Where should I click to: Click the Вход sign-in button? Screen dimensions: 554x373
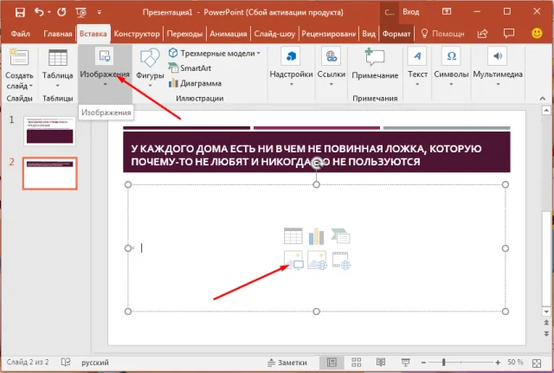(411, 12)
